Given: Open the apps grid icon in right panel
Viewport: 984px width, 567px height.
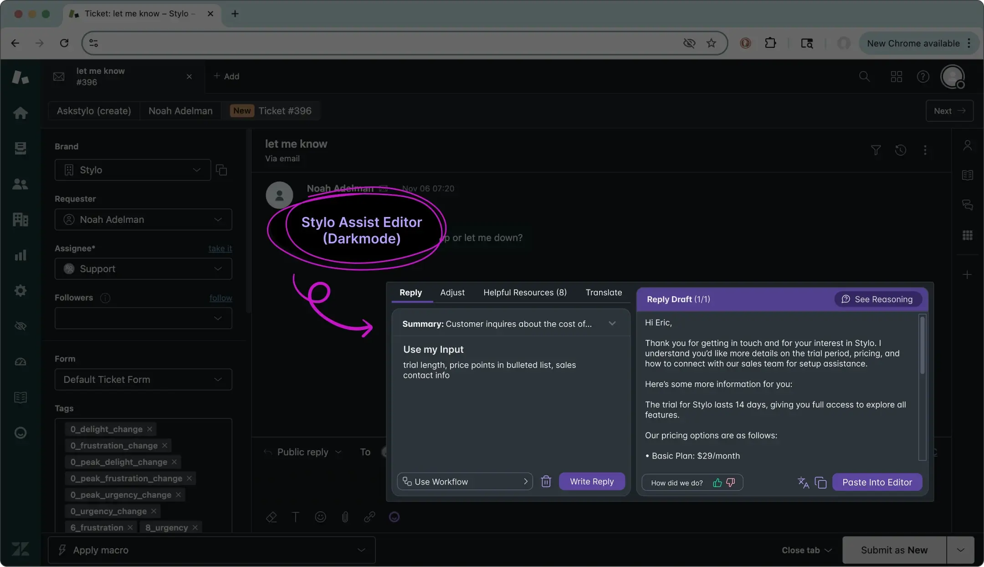Looking at the screenshot, I should click(968, 235).
